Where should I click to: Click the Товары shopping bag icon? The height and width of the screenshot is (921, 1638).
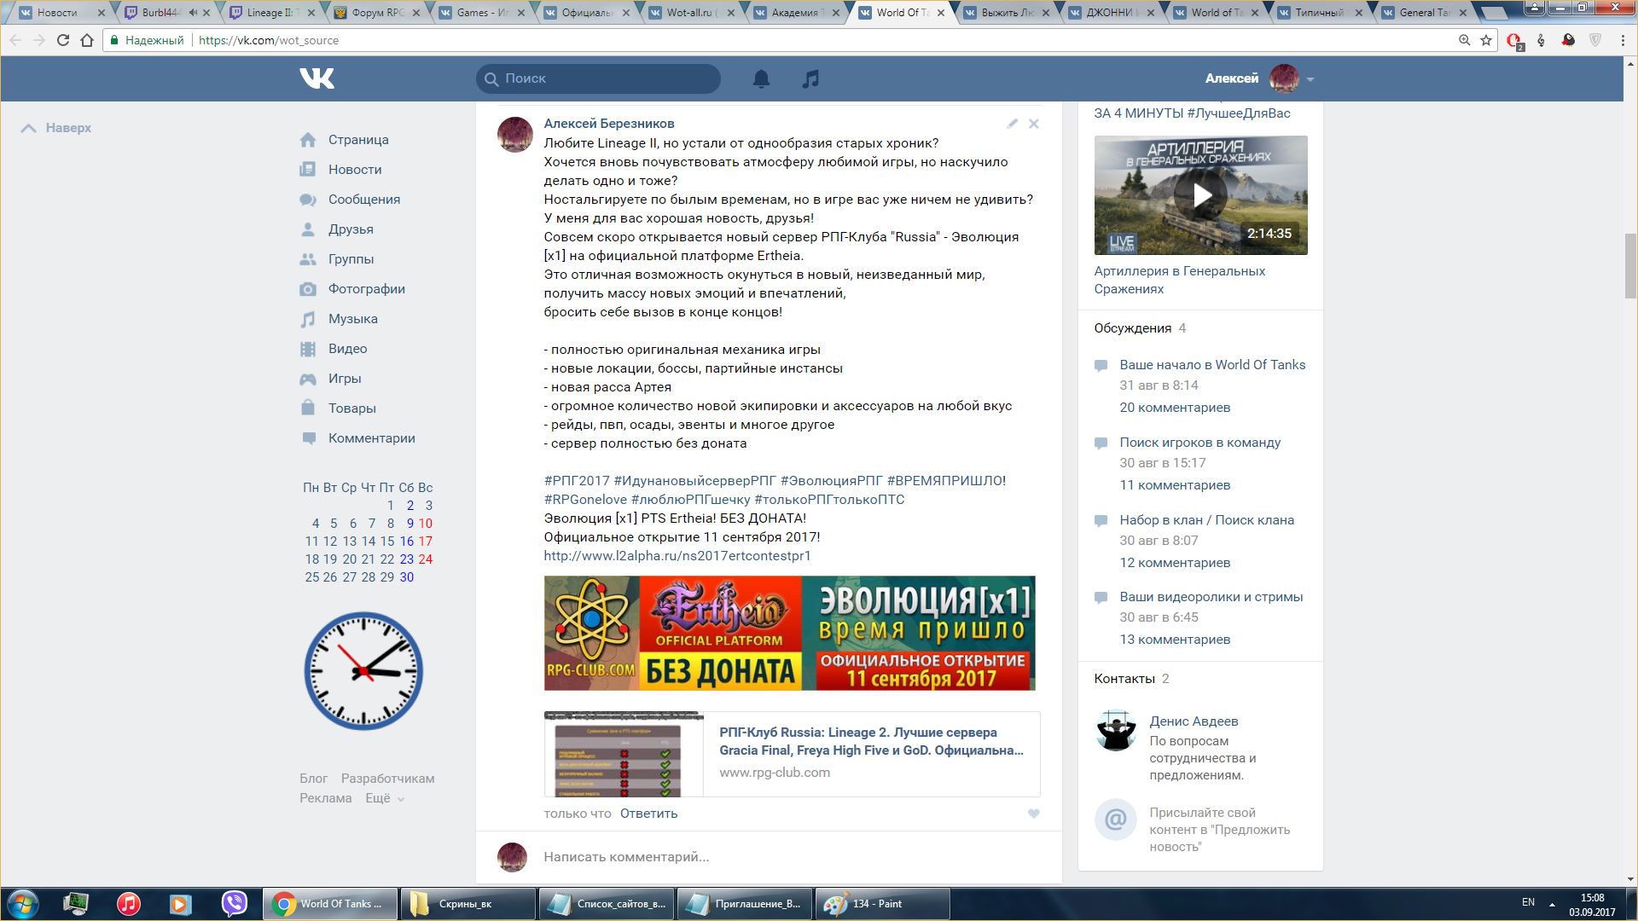[308, 408]
